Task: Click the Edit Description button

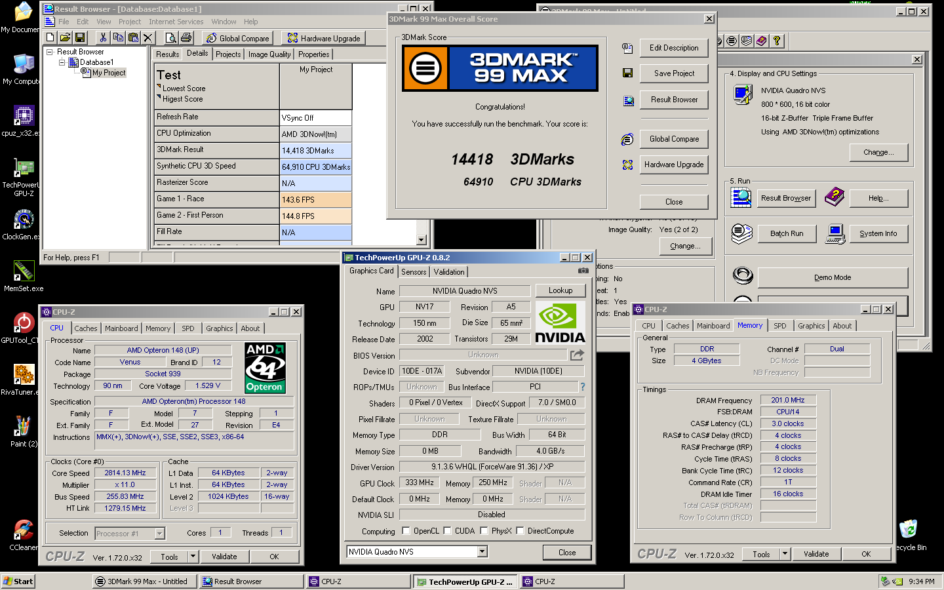Action: (674, 48)
